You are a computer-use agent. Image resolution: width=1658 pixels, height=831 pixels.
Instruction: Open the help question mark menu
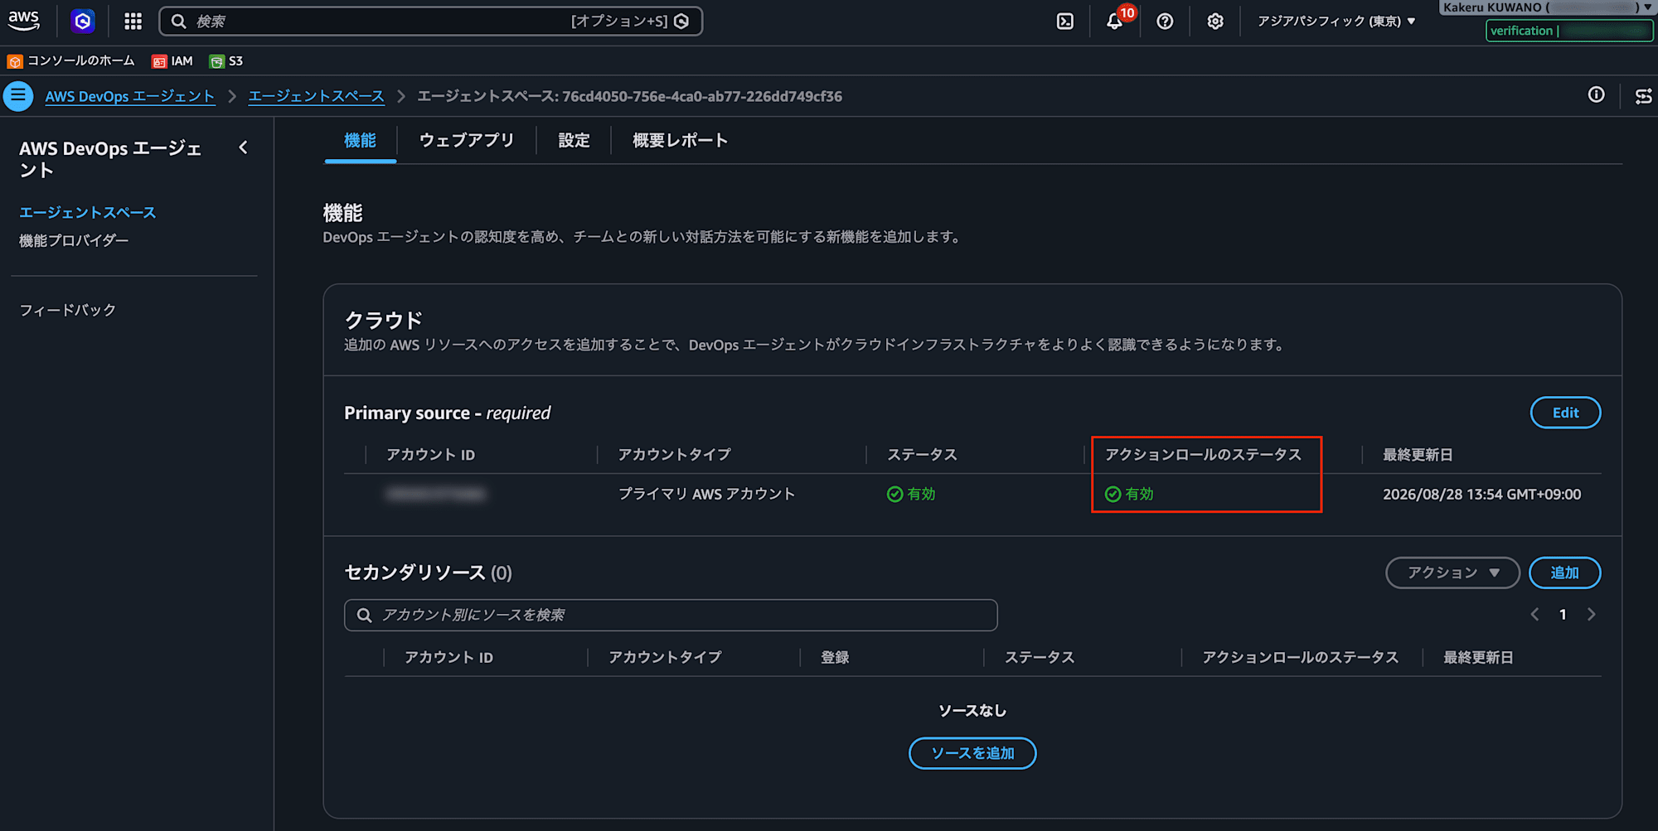[1165, 22]
